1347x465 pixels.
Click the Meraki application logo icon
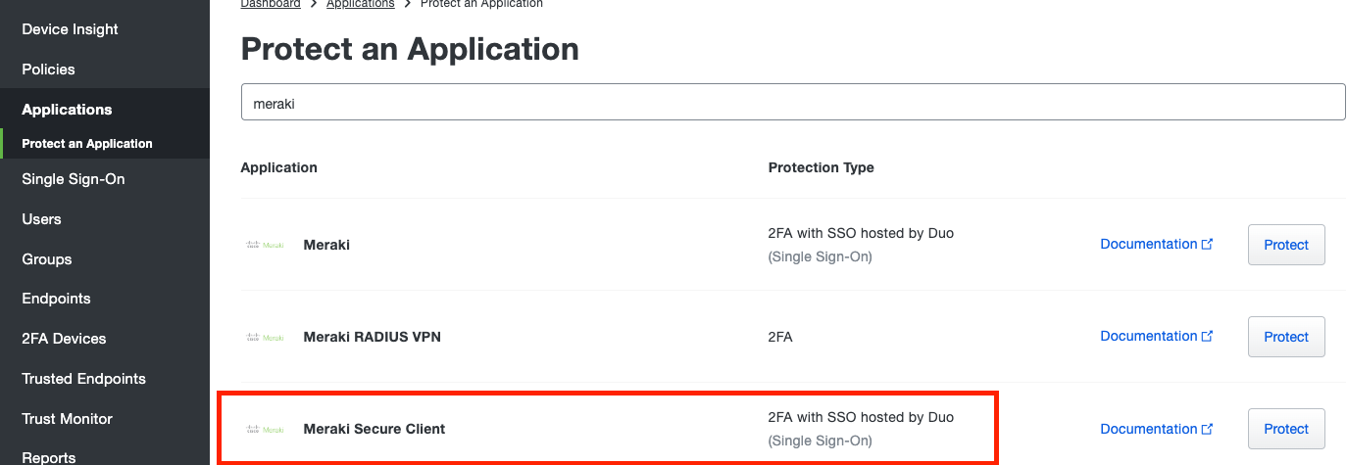265,245
